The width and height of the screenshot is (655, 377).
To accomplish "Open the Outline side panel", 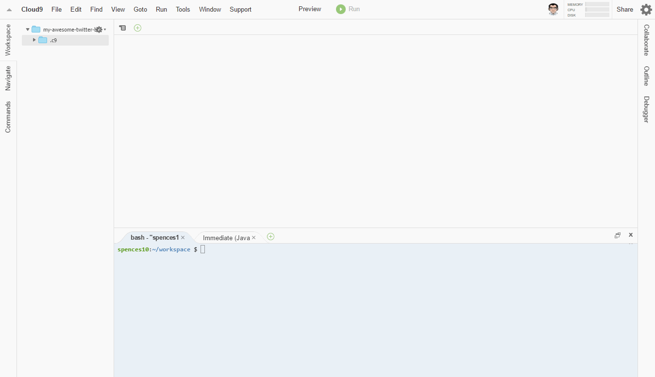I will (x=646, y=76).
